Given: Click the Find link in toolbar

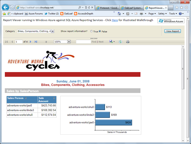Looking at the screenshot, I should tap(94, 42).
